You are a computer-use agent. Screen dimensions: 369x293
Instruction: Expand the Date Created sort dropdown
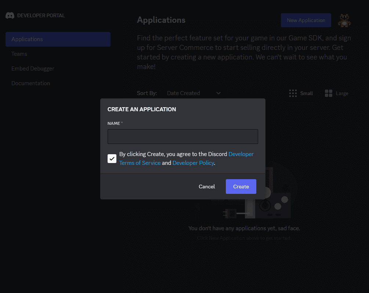point(193,93)
